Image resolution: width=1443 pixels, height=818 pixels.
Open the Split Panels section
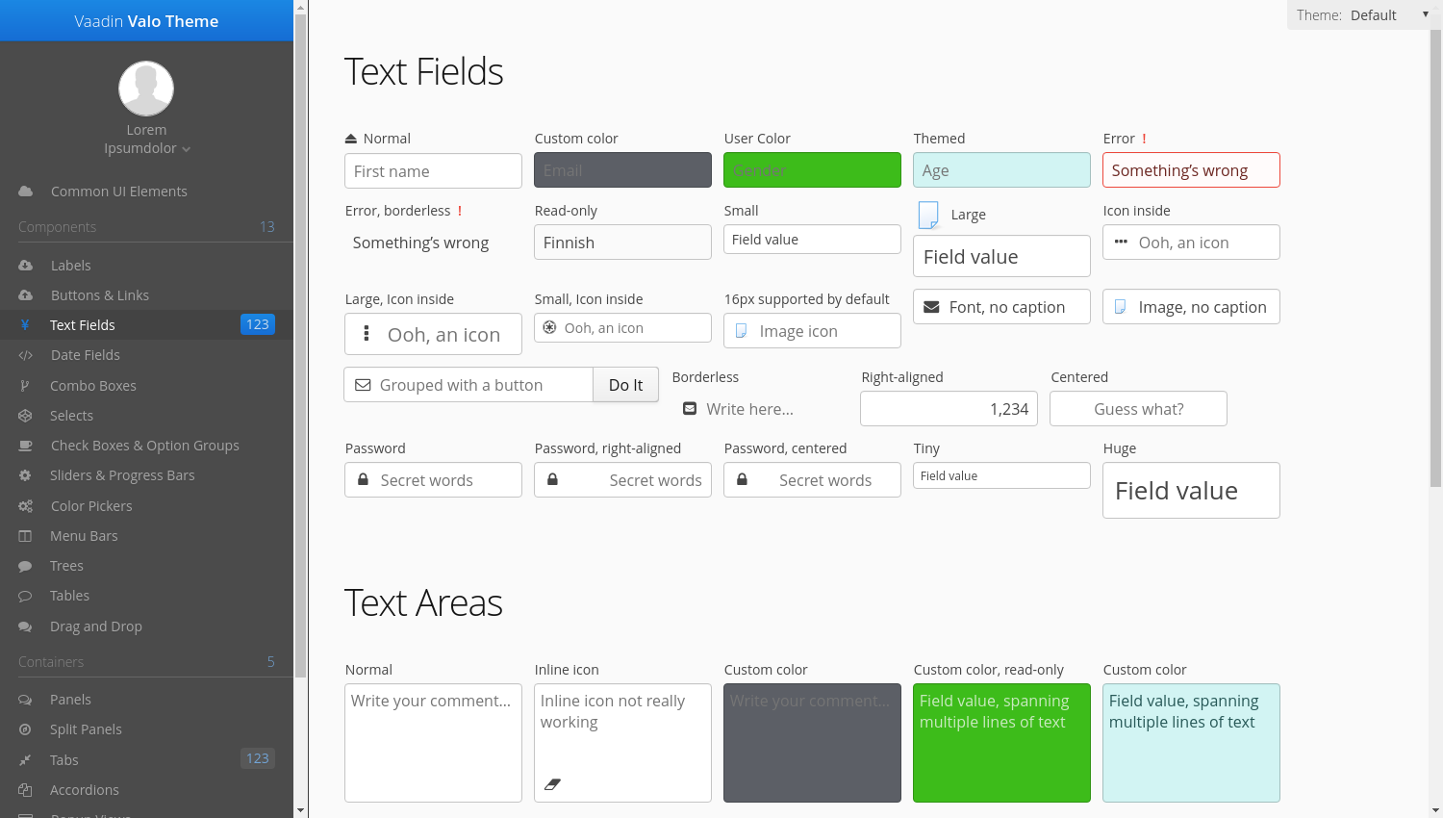pos(146,729)
